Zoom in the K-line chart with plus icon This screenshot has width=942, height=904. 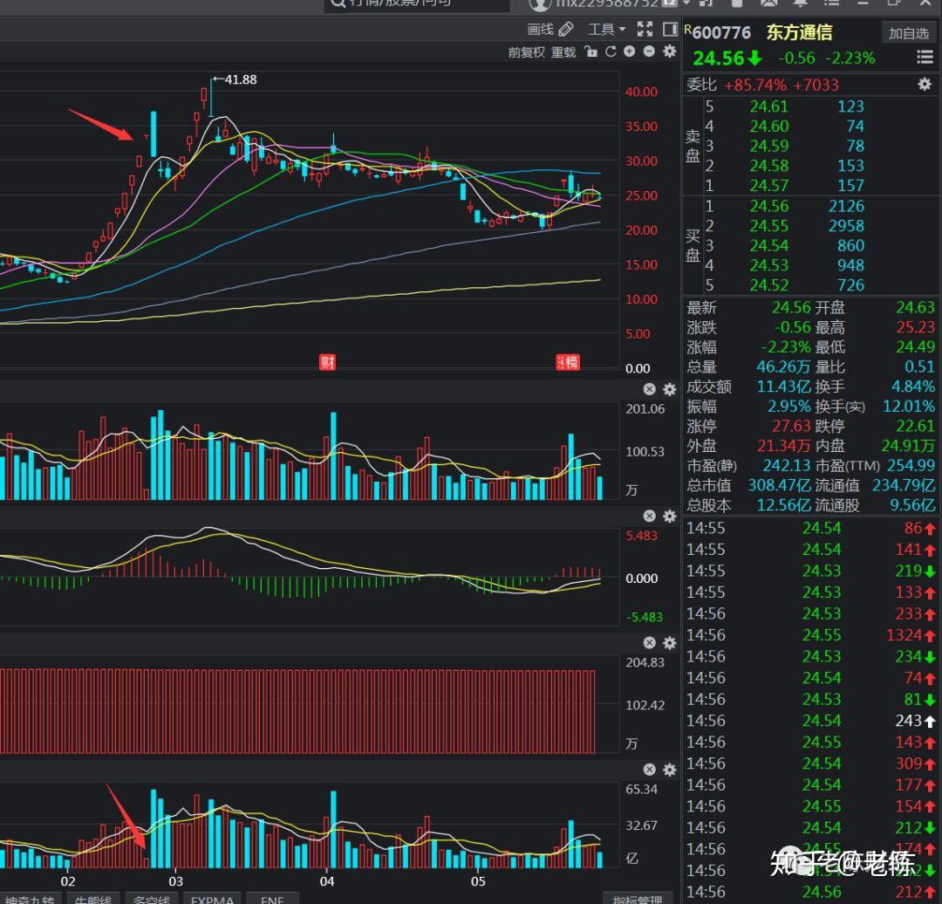(629, 51)
